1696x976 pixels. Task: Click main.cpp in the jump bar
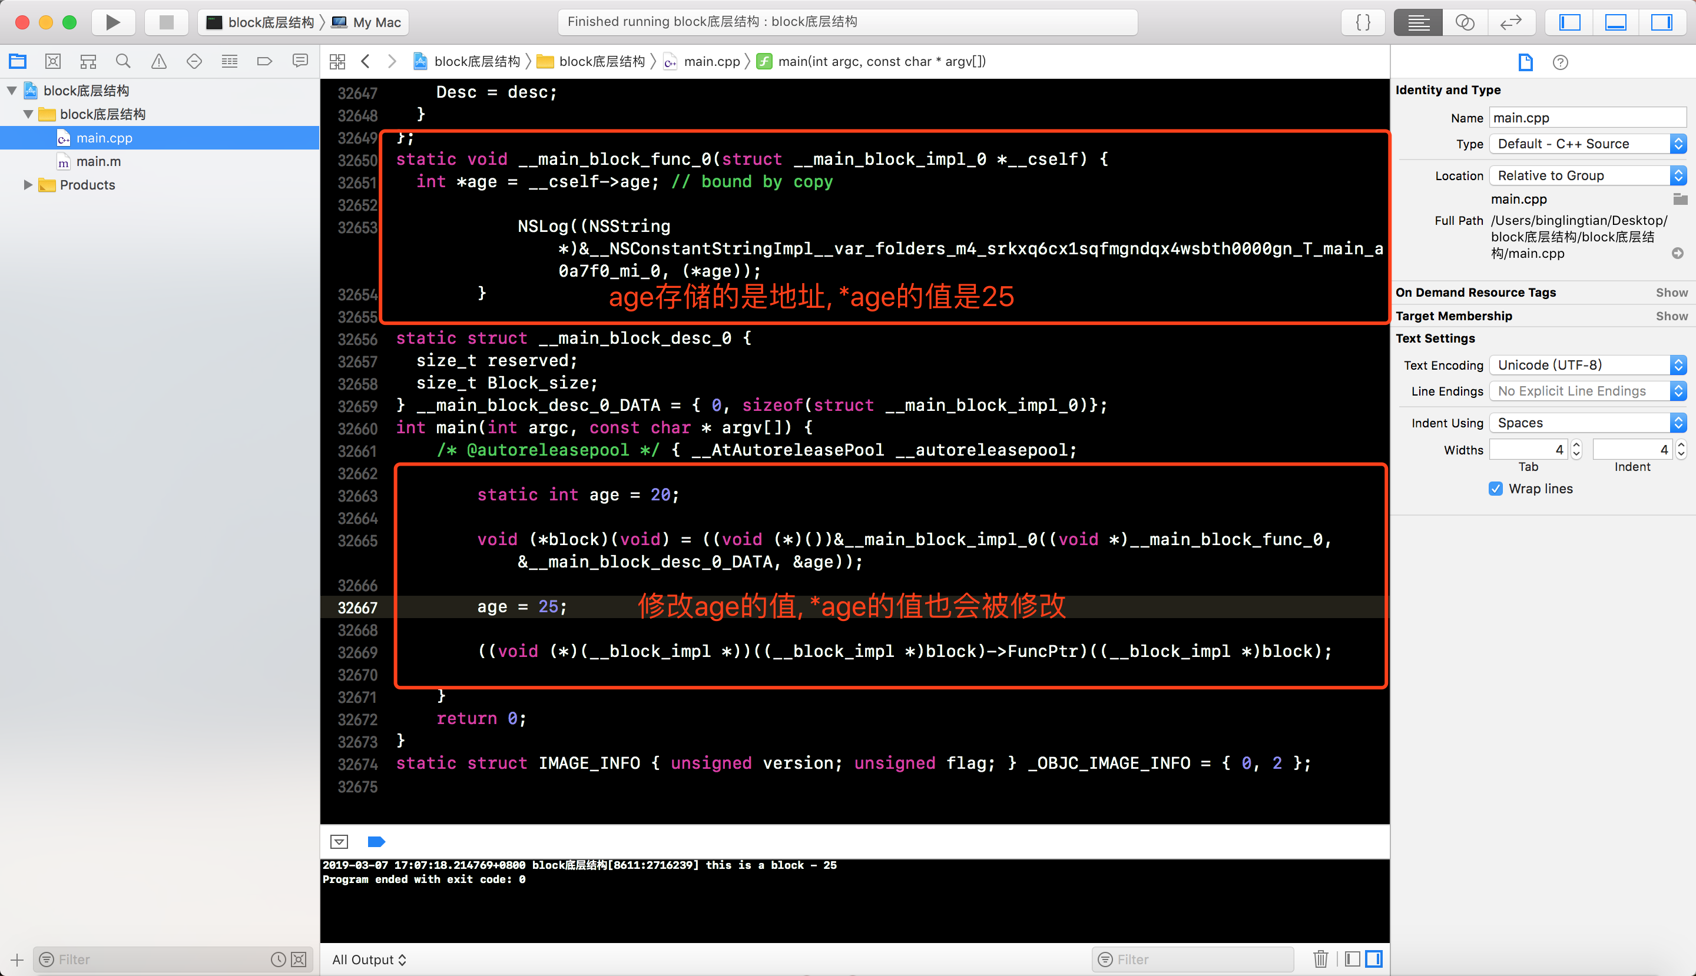point(711,62)
